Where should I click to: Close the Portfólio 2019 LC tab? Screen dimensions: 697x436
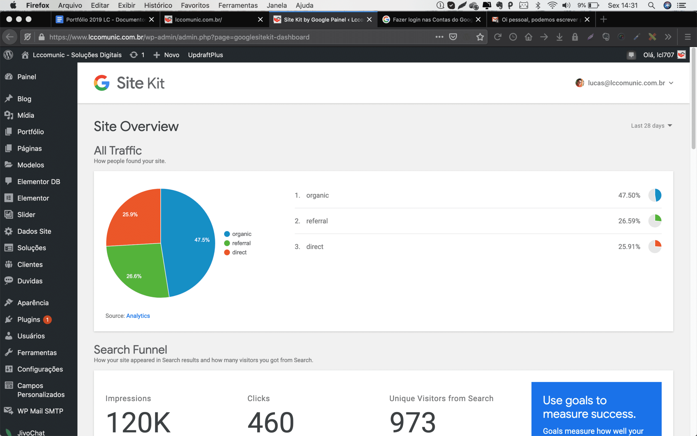click(151, 19)
